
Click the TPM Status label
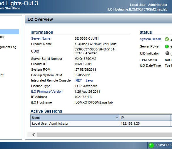[148, 60]
